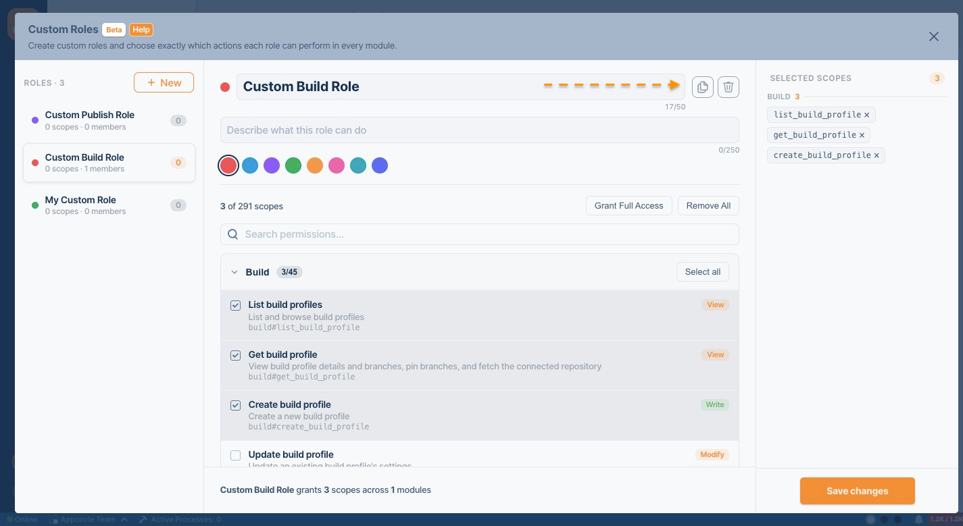Create a new role with New button
Screen dimensions: 963x526
click(164, 82)
